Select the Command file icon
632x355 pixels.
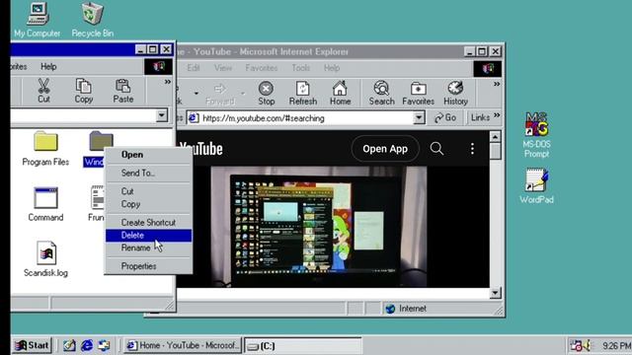pos(45,204)
